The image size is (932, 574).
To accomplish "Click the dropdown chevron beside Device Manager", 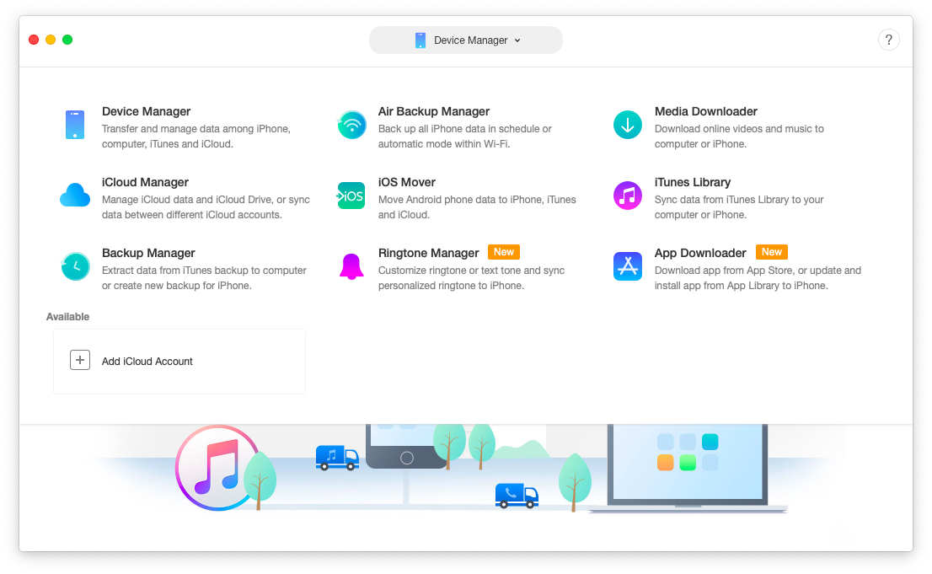I will pos(517,40).
